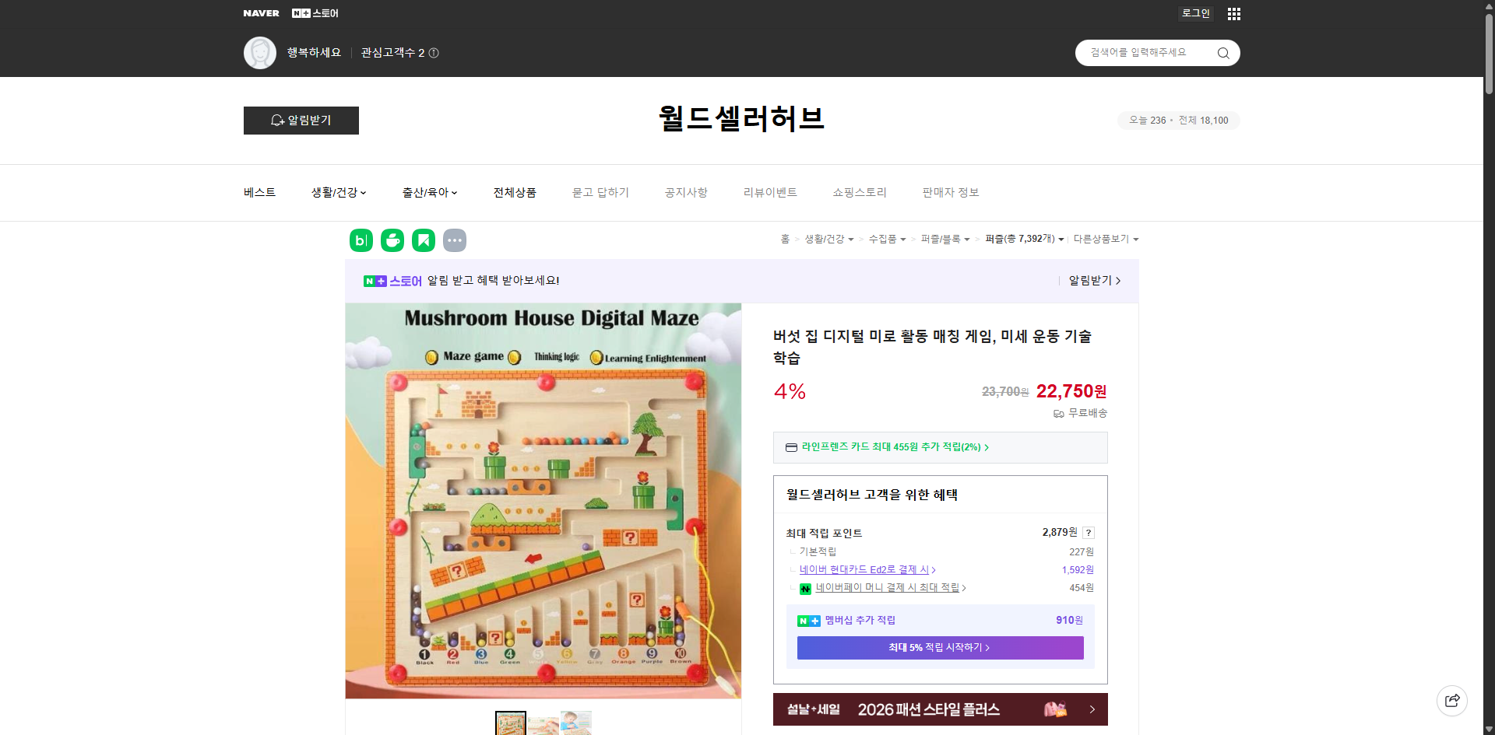This screenshot has width=1495, height=735.
Task: Click 최대 5% 적립 시작하기 button
Action: 940,647
